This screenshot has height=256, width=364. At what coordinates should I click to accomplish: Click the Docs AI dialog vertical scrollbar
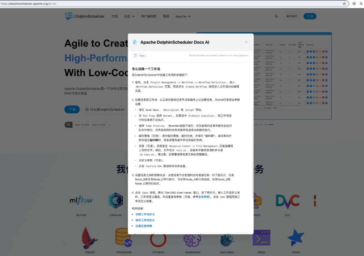point(253,153)
